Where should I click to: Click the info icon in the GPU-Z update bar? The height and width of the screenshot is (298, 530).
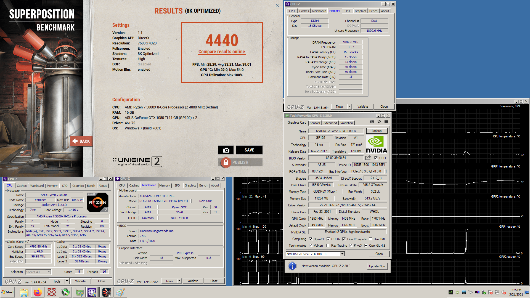[292, 266]
